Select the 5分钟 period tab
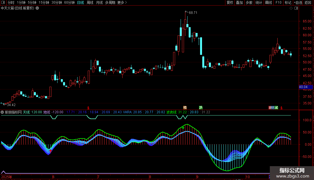314x180 pixels. point(32,2)
